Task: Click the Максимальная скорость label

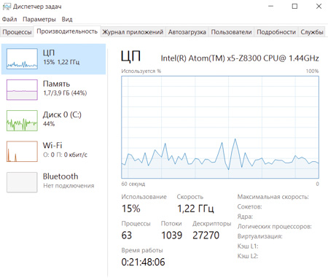Action: tap(273, 197)
